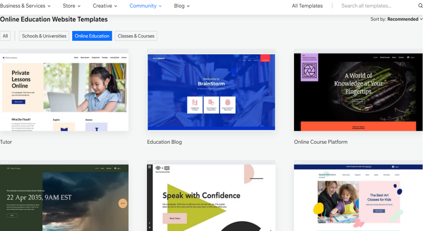This screenshot has width=423, height=231.
Task: Click the search magnifier icon
Action: click(x=420, y=5)
